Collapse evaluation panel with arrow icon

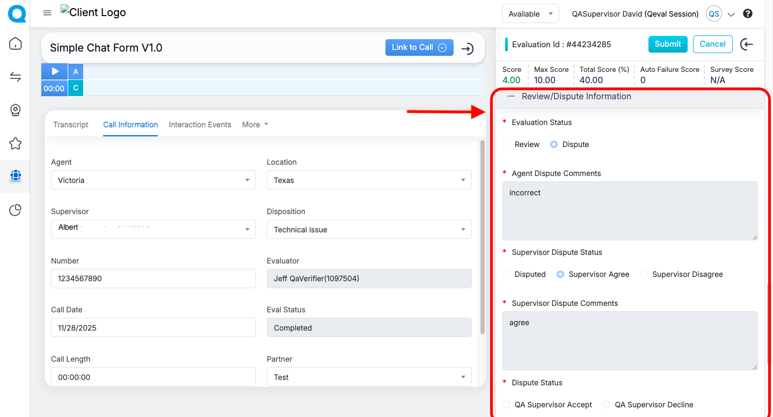click(x=746, y=45)
